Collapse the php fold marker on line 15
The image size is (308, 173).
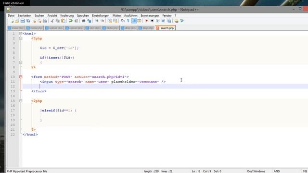pos(21,101)
